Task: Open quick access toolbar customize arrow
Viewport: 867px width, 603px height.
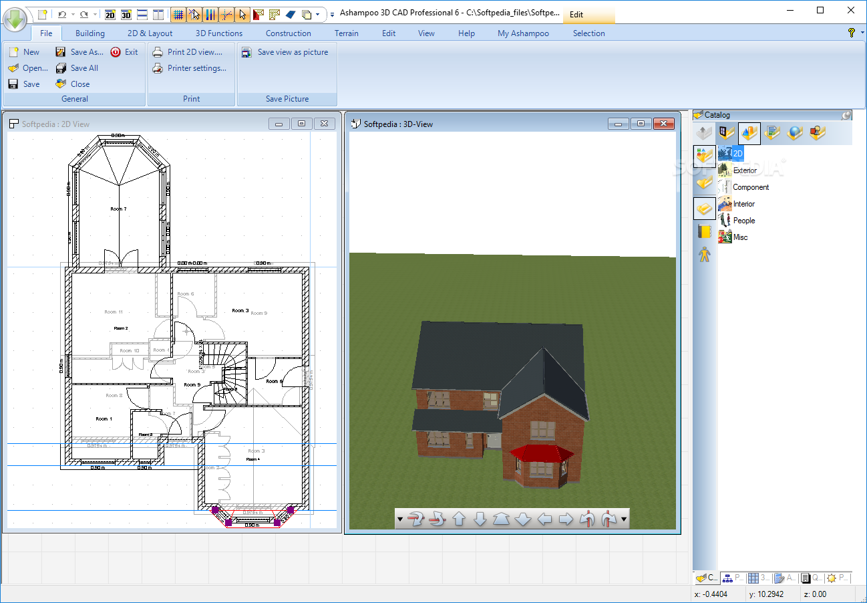Action: click(333, 14)
